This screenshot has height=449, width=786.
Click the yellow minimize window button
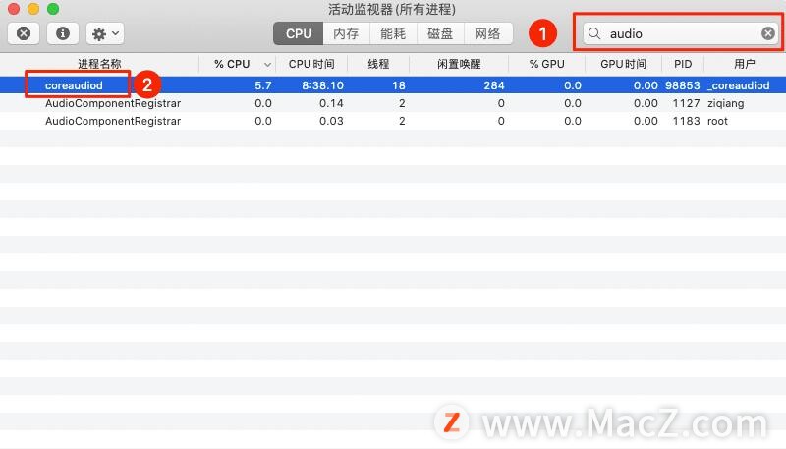[33, 9]
